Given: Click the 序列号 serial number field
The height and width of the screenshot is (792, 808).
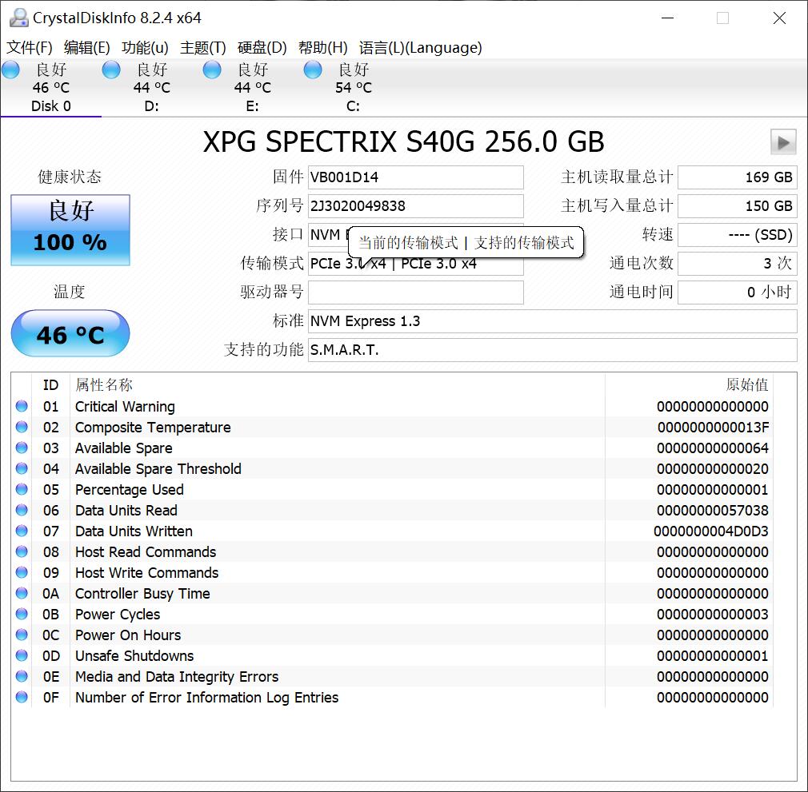Looking at the screenshot, I should coord(416,206).
